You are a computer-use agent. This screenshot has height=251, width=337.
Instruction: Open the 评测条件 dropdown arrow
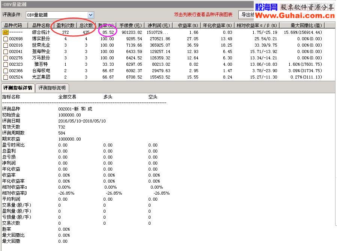(90, 15)
